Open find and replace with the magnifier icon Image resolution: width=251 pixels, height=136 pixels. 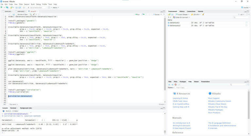pyautogui.click(x=31, y=14)
